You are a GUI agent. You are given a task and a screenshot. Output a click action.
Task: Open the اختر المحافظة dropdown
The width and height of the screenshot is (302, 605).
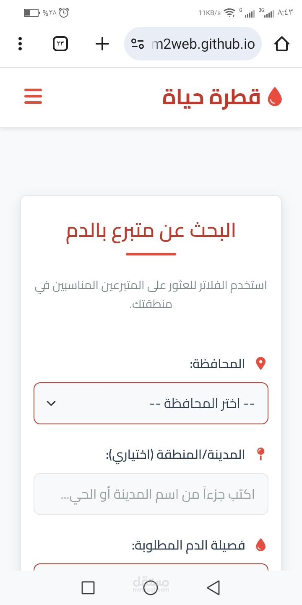pos(151,403)
